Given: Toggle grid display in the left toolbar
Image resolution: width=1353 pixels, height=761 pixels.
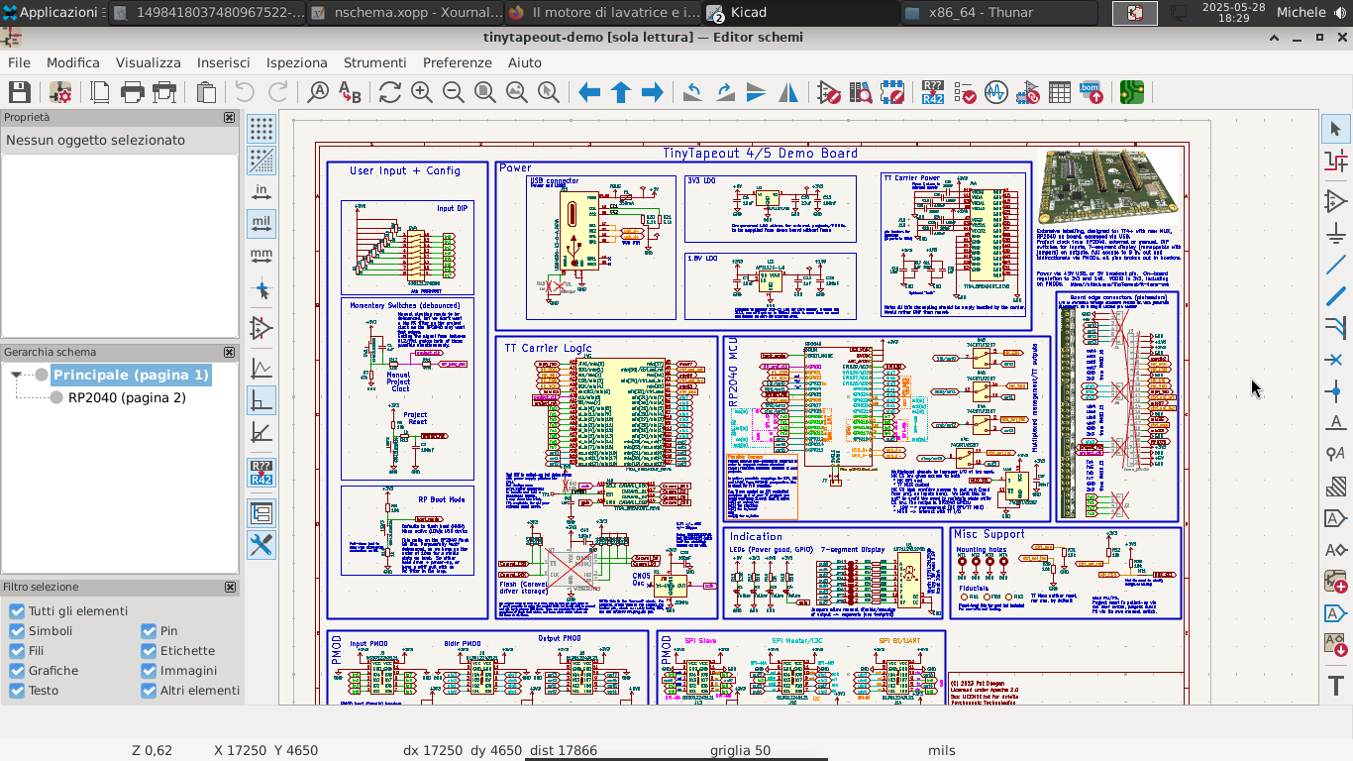Looking at the screenshot, I should (261, 129).
